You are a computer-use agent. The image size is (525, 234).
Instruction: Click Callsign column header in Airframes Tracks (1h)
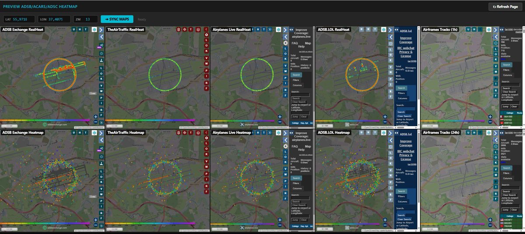[510, 113]
